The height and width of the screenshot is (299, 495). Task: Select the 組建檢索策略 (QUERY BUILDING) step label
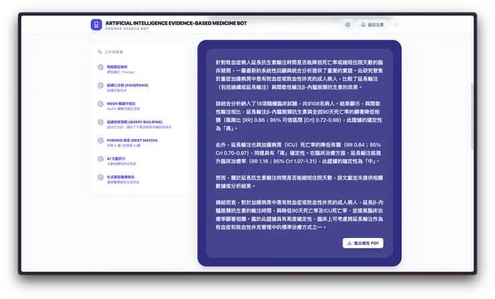coord(134,122)
